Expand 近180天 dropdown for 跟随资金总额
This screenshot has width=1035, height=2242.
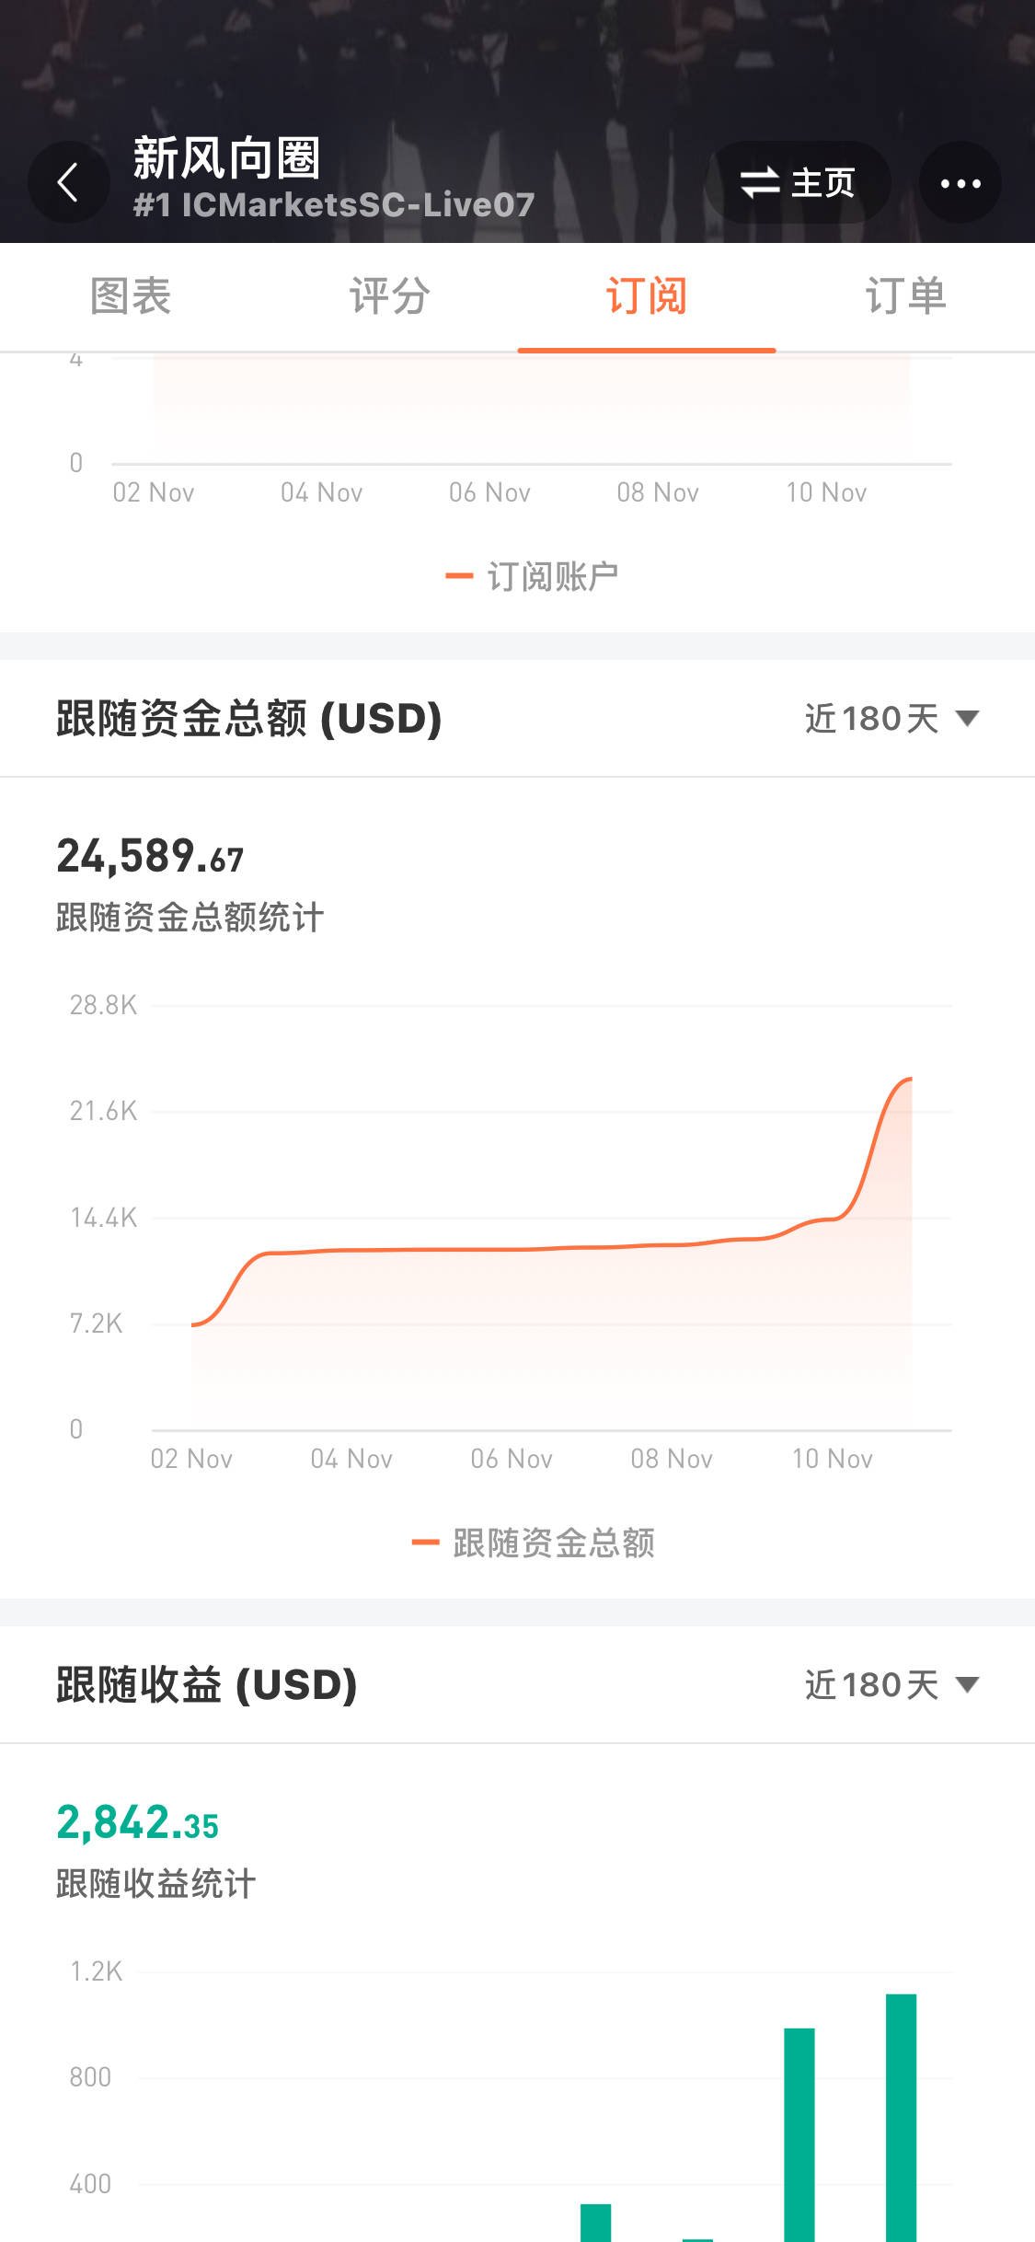(x=891, y=719)
